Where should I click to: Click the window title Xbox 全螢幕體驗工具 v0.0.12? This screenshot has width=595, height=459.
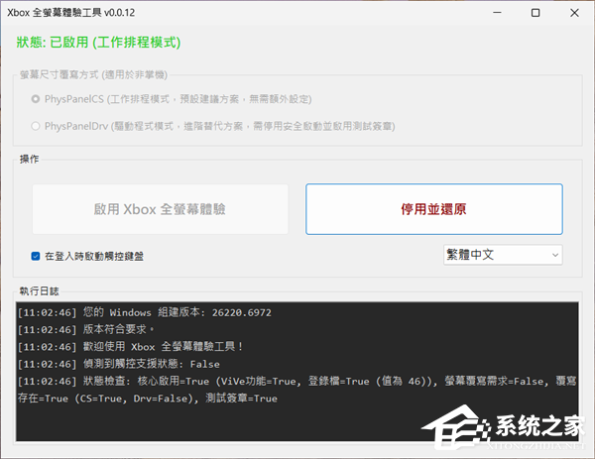pyautogui.click(x=71, y=13)
